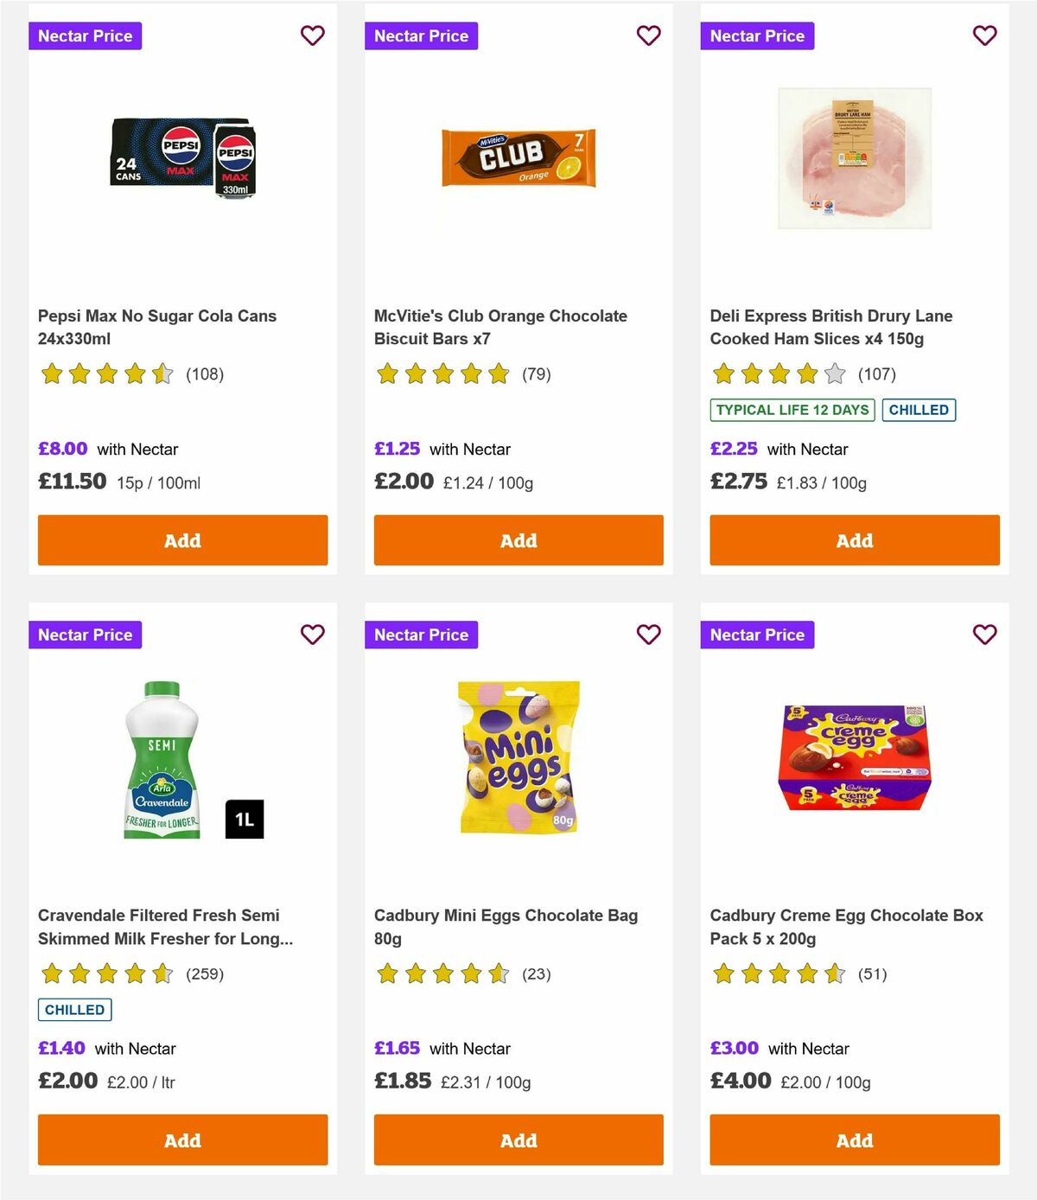This screenshot has height=1200, width=1037.
Task: Open the Cravendale Filtered Fresh milk product page
Action: 160,926
